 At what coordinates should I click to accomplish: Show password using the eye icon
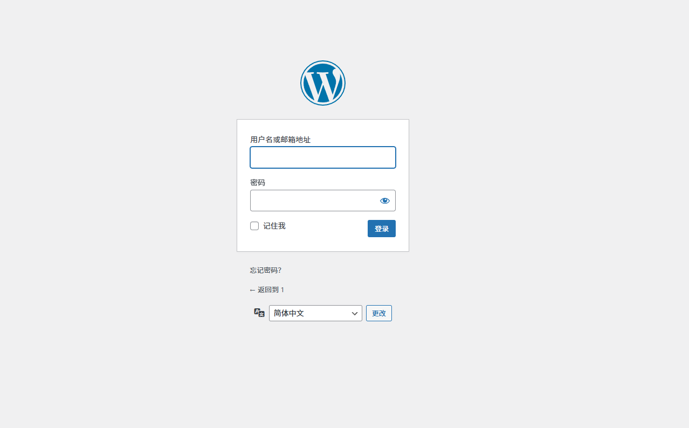point(384,201)
